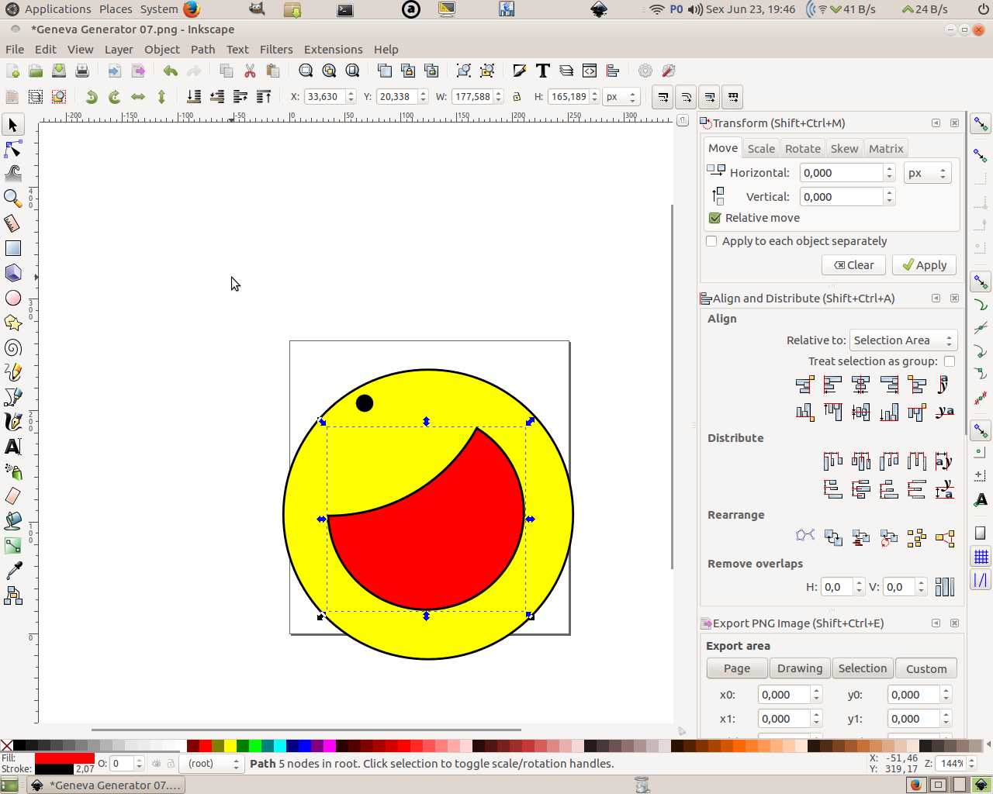993x794 pixels.
Task: Toggle the width-height lock icon
Action: coord(517,97)
